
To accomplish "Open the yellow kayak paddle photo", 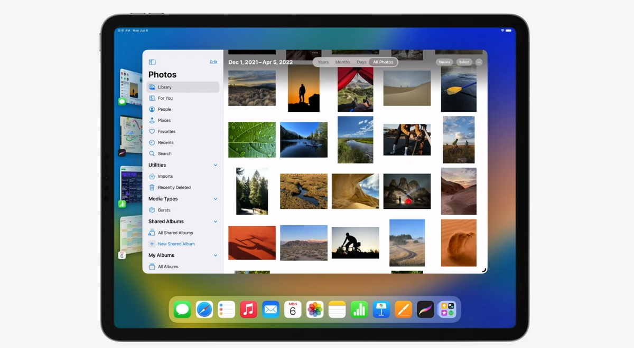I will 459,88.
